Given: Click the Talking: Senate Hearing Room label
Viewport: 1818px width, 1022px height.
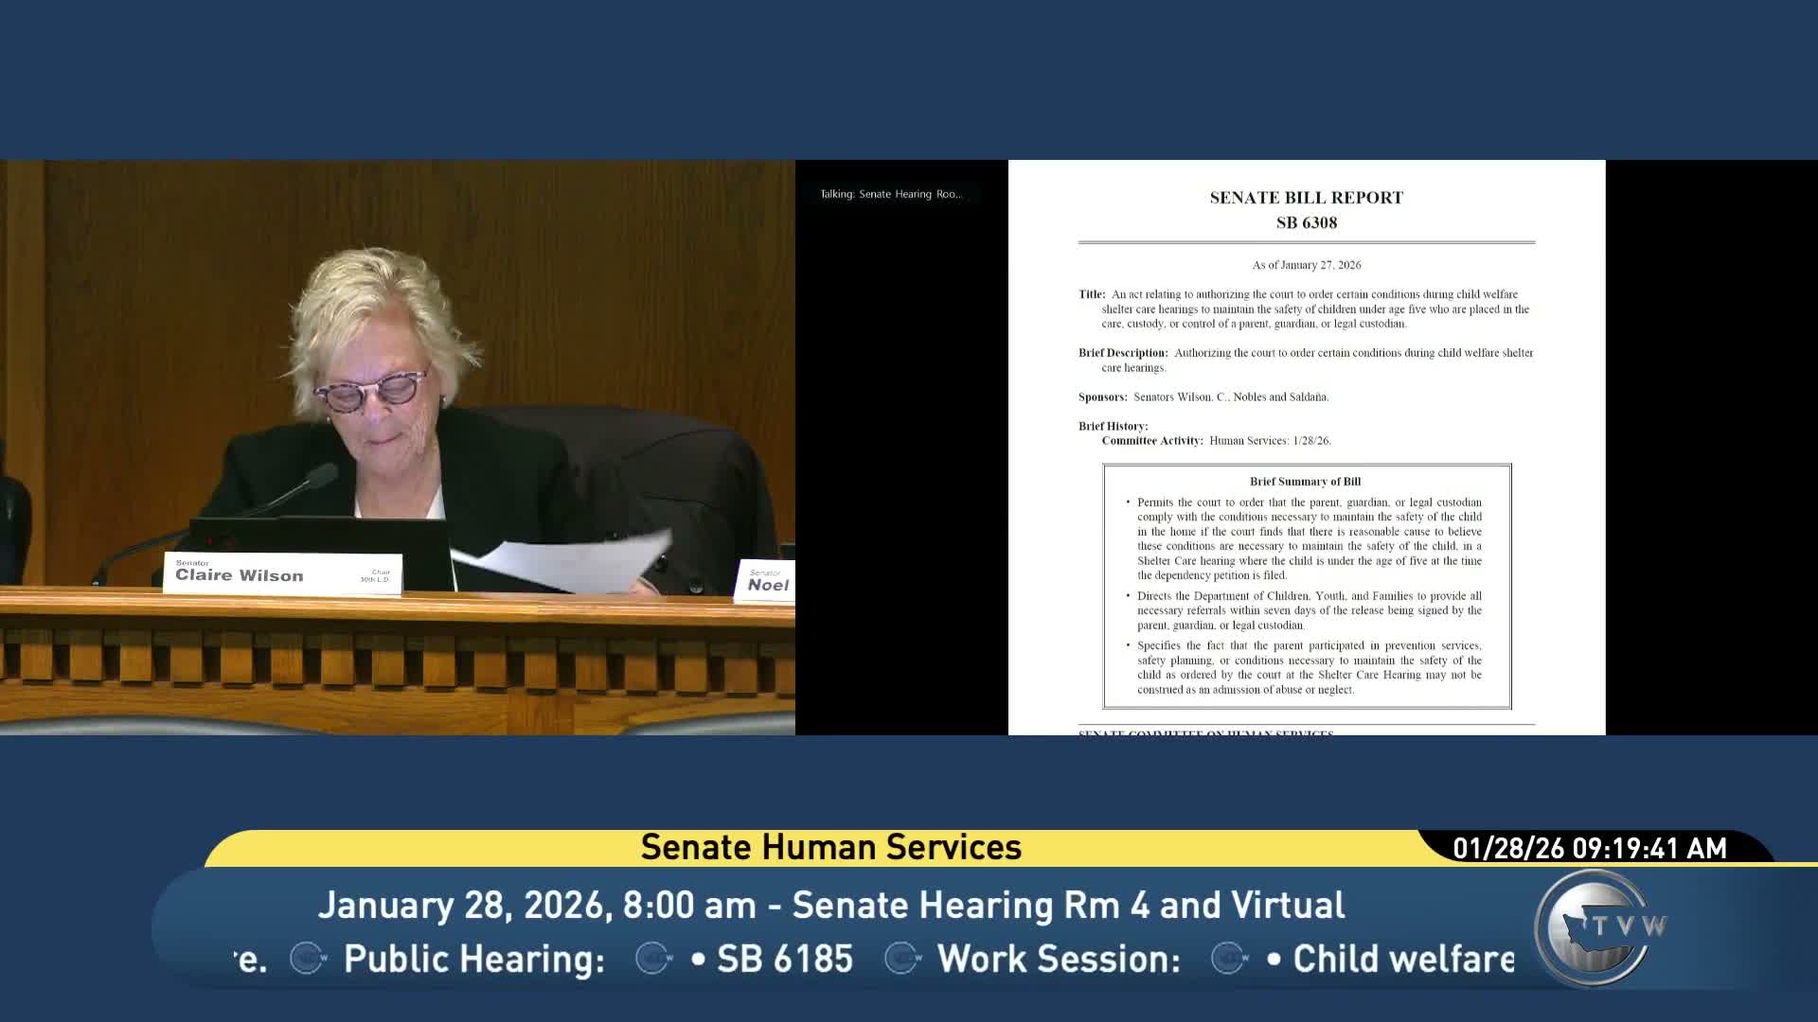Looking at the screenshot, I should (x=890, y=194).
